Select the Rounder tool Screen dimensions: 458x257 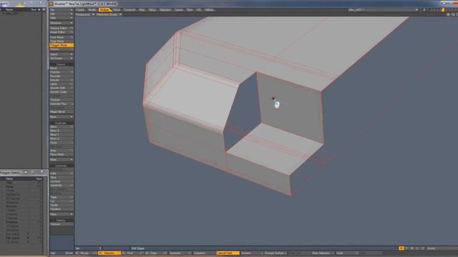click(x=62, y=76)
